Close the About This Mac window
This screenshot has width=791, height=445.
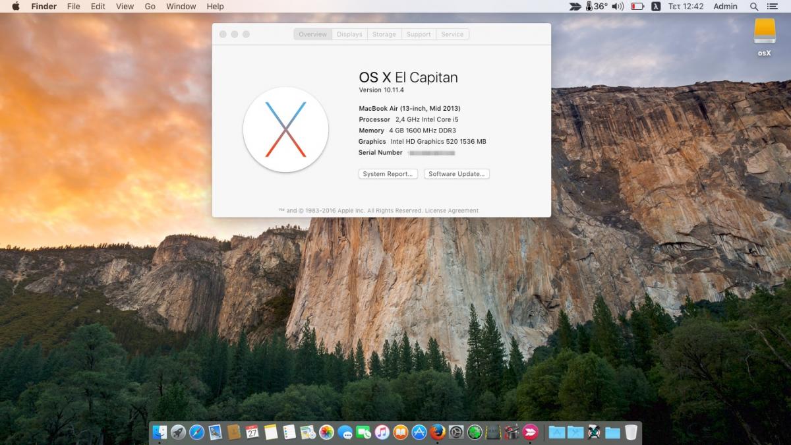pyautogui.click(x=223, y=34)
